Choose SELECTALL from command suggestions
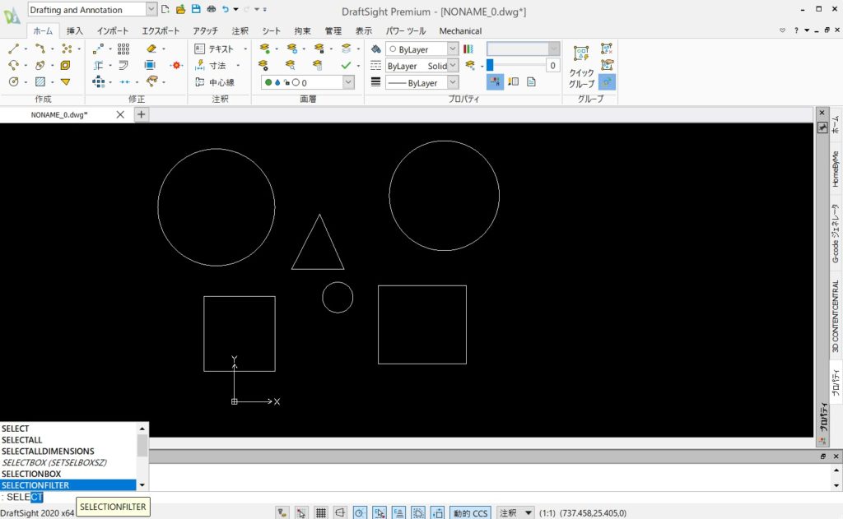843x519 pixels. click(22, 440)
